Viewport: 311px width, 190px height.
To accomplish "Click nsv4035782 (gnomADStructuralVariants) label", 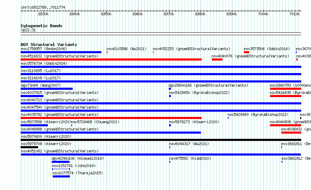I will [60, 114].
